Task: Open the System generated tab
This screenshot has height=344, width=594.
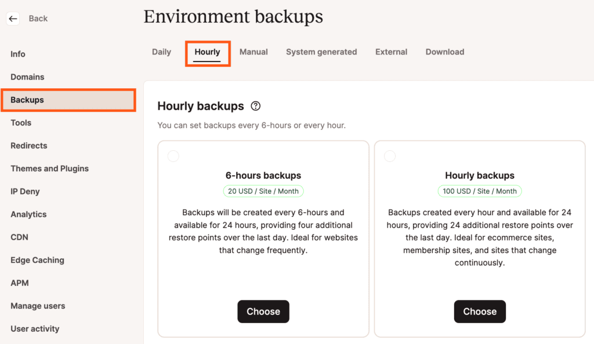Action: pos(321,52)
